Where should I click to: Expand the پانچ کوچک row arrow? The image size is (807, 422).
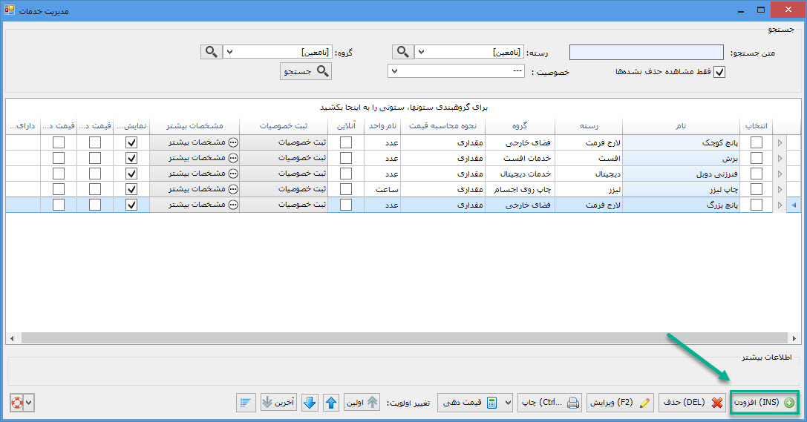780,142
